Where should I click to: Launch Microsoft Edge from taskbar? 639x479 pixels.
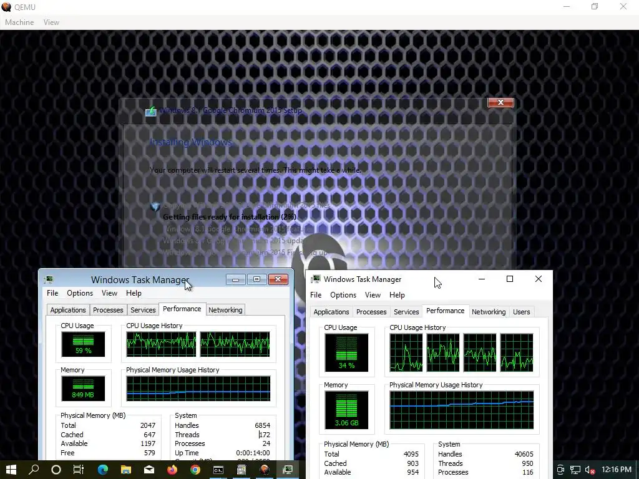pos(103,470)
